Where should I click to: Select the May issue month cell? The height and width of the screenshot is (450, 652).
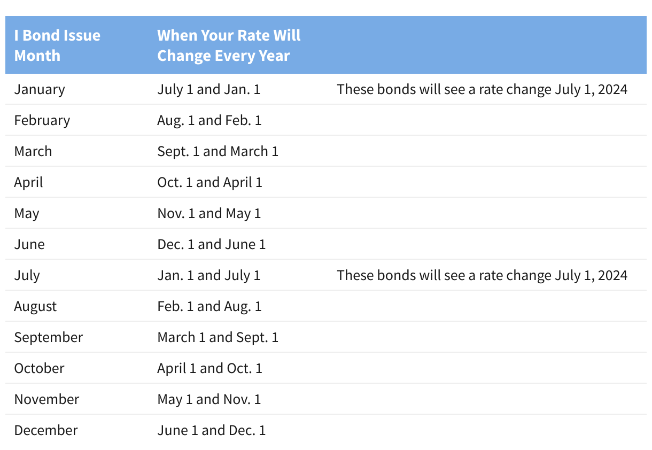(27, 213)
